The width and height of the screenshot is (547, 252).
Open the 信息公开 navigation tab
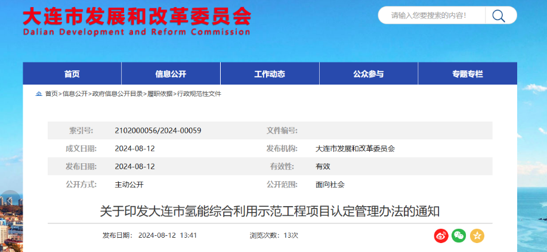click(x=171, y=74)
